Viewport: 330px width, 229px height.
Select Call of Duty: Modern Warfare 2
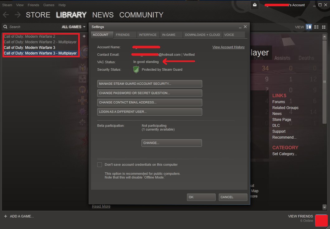click(30, 36)
